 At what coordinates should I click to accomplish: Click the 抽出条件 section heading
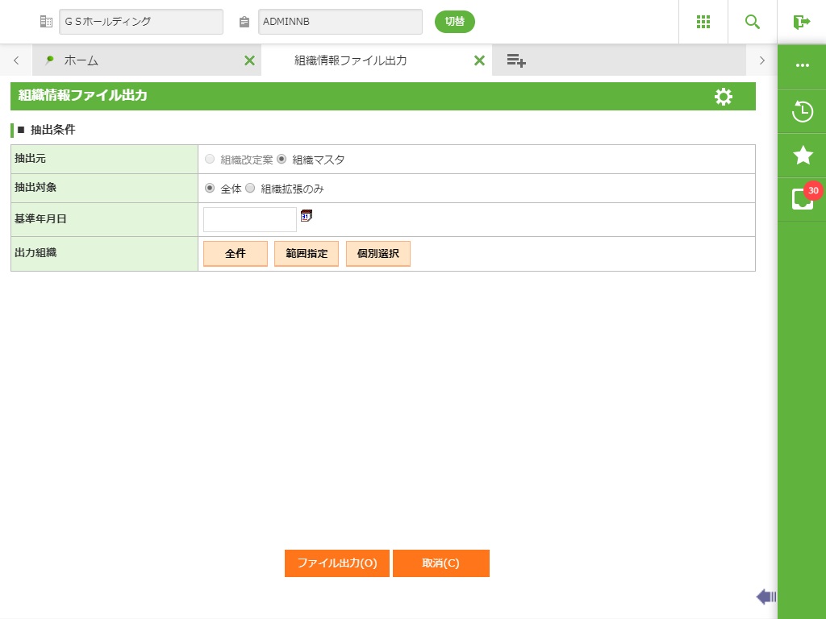[x=52, y=130]
